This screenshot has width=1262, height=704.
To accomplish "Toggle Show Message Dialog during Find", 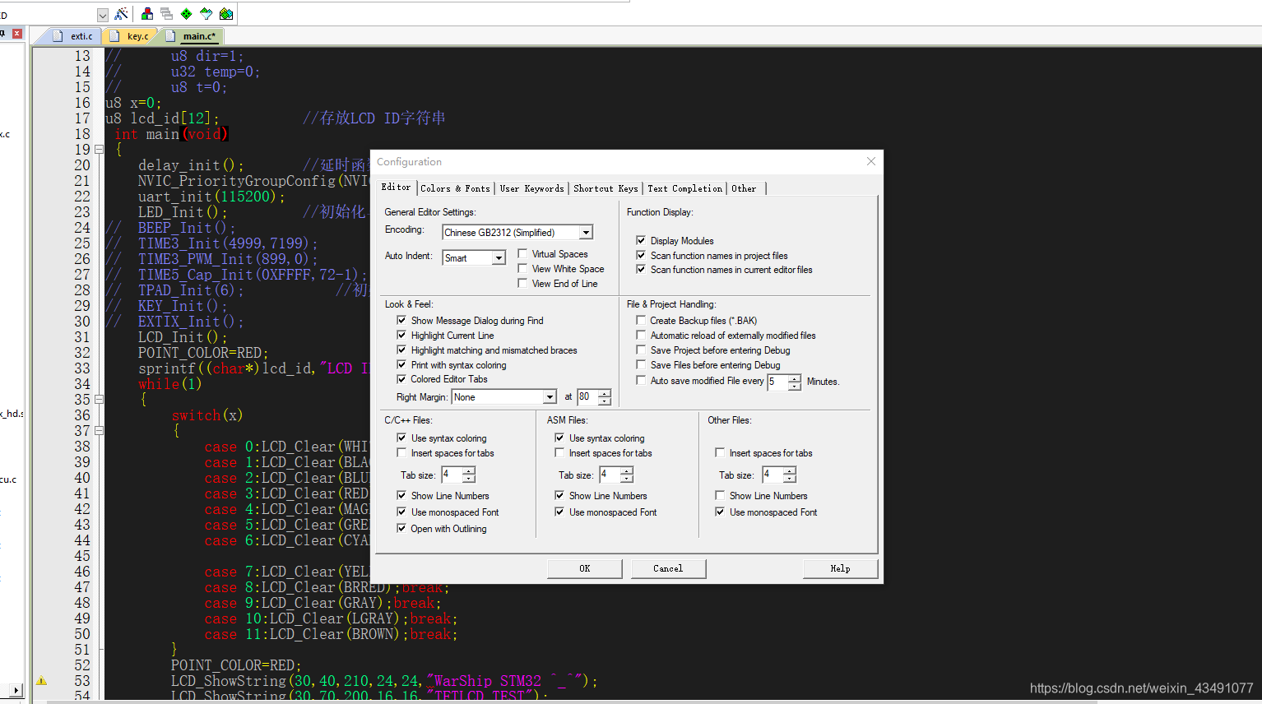I will (401, 320).
